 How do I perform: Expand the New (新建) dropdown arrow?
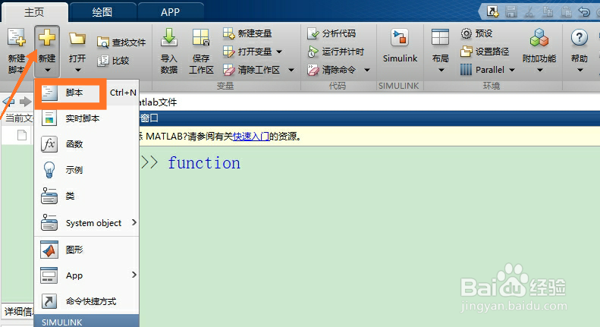[x=47, y=70]
